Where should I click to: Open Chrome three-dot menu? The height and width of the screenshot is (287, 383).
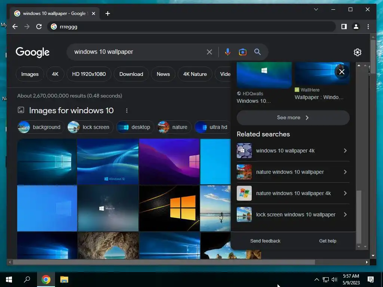[368, 27]
